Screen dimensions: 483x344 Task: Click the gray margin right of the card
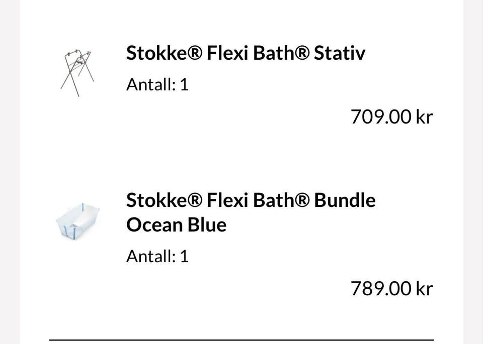pos(473,172)
